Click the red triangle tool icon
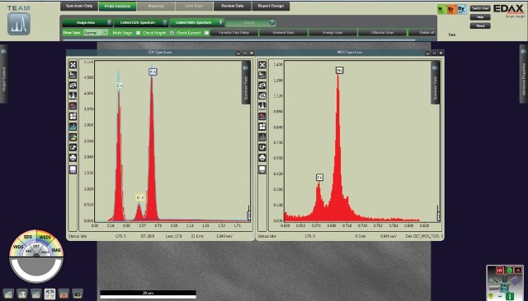 pos(64,294)
